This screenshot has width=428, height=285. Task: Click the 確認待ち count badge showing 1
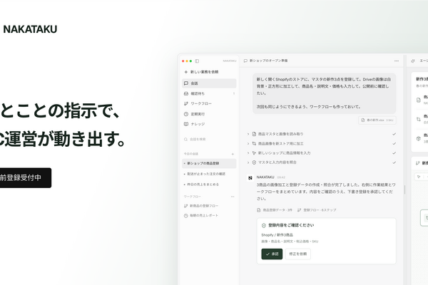click(234, 94)
